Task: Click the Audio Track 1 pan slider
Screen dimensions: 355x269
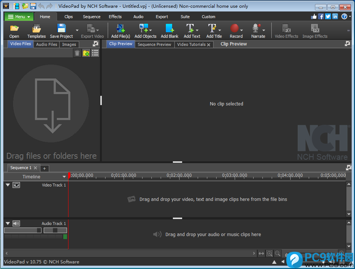Action: click(55, 230)
